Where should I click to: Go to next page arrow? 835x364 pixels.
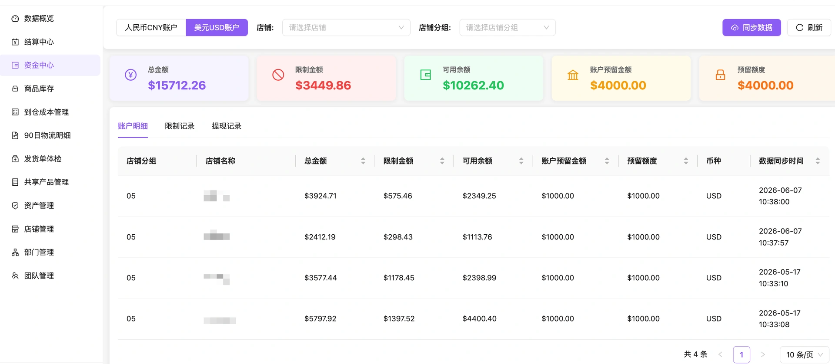763,354
